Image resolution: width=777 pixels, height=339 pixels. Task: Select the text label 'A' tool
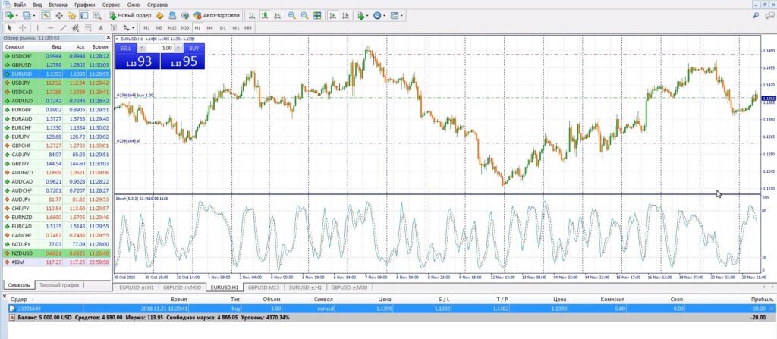101,27
